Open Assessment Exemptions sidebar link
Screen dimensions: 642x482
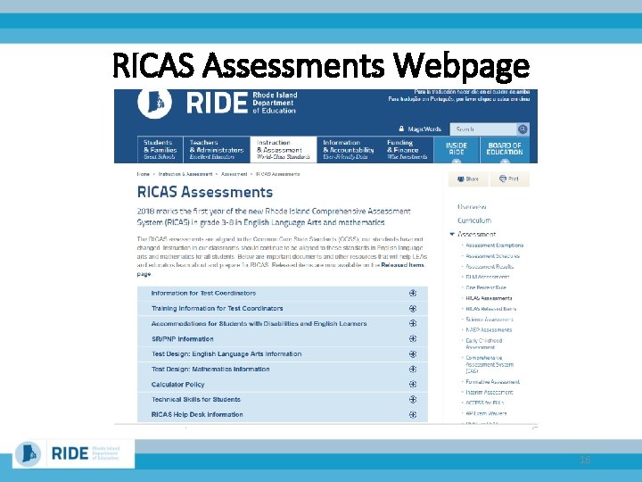[x=495, y=245]
